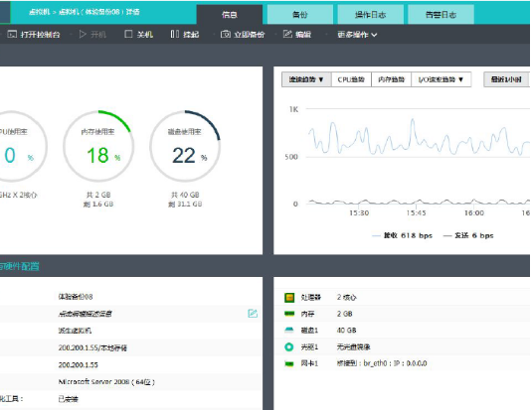
Task: Click the 光驱1 optical drive icon
Action: (289, 346)
